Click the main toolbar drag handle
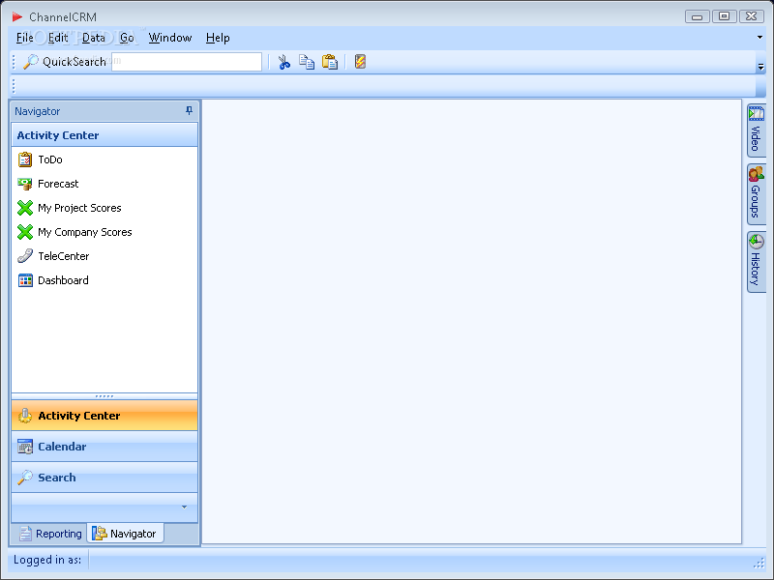 (x=14, y=62)
